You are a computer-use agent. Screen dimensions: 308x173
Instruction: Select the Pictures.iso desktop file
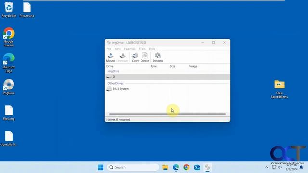[x=27, y=10]
